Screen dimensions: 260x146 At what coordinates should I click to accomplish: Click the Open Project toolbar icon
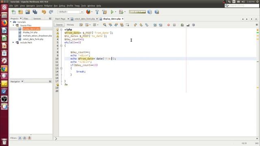click(28, 12)
